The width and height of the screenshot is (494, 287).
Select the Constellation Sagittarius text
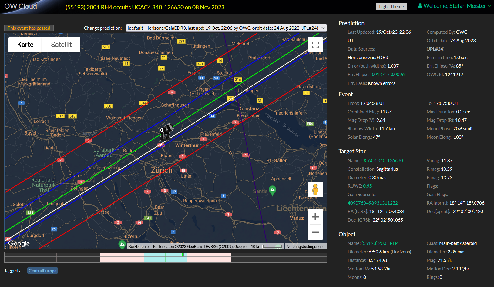coord(387,169)
